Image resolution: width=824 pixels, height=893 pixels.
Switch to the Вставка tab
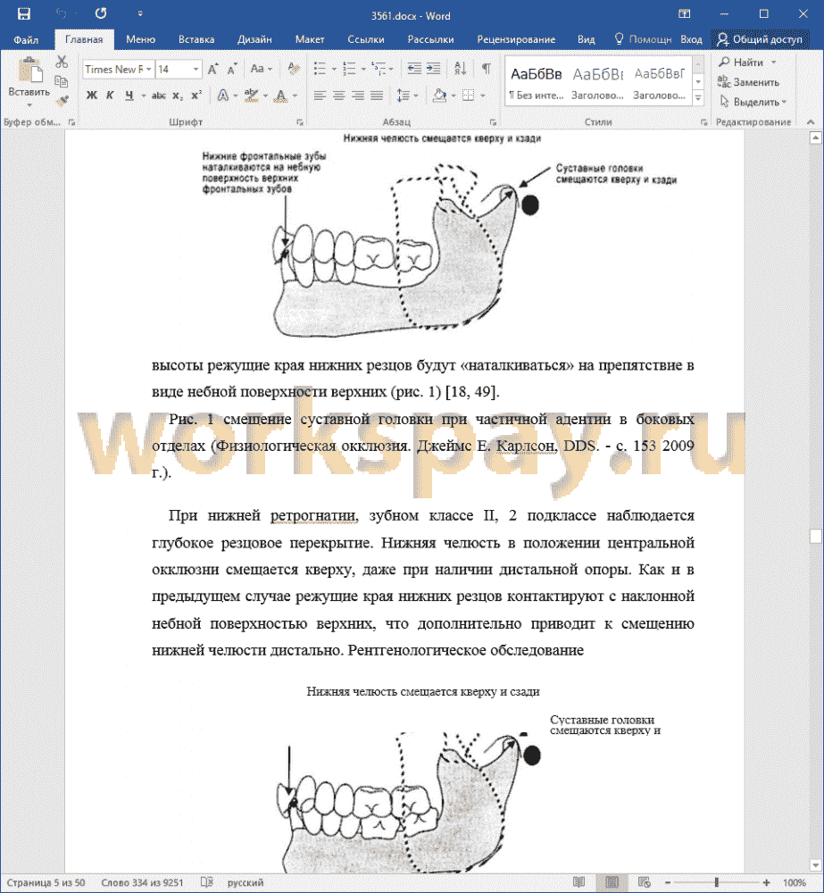tap(196, 40)
